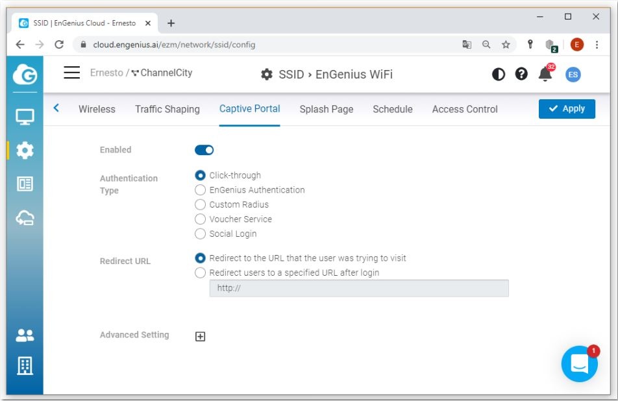Viewport: 618px width, 401px height.
Task: Disable the Captive Portal Enabled switch
Action: click(x=204, y=150)
